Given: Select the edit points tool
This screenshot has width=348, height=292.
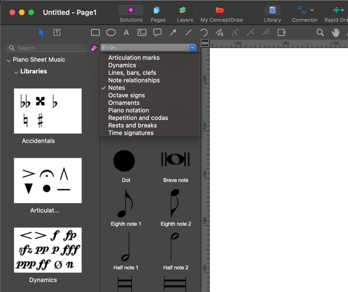Looking at the screenshot, I should (235, 32).
